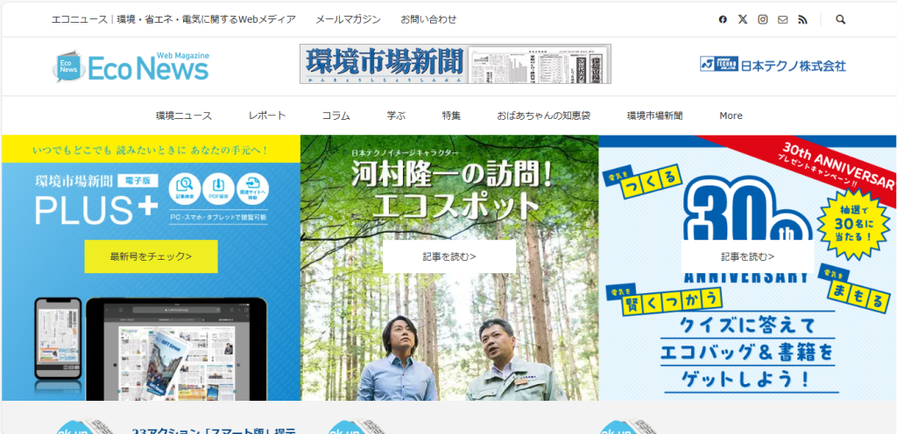The height and width of the screenshot is (434, 897).
Task: Click the Eco News logo
Action: [x=131, y=66]
